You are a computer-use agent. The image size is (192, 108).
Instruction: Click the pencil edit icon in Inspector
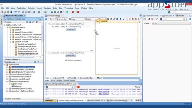tap(157, 19)
